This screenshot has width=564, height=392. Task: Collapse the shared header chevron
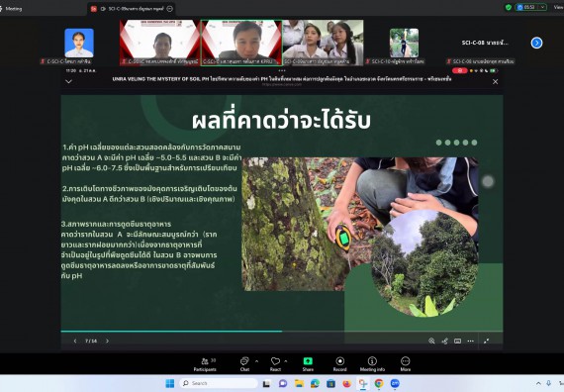pos(68,82)
